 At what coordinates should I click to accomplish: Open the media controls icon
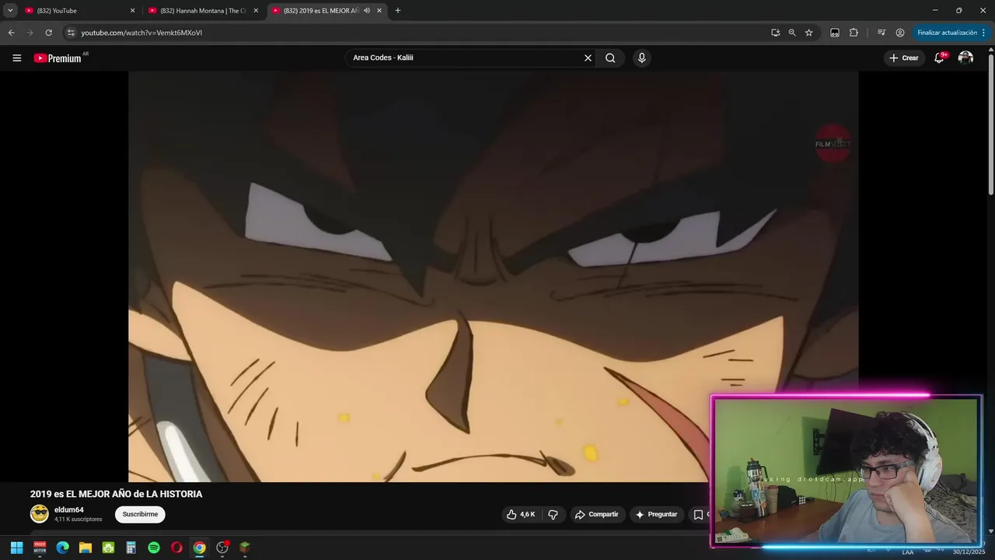point(881,33)
